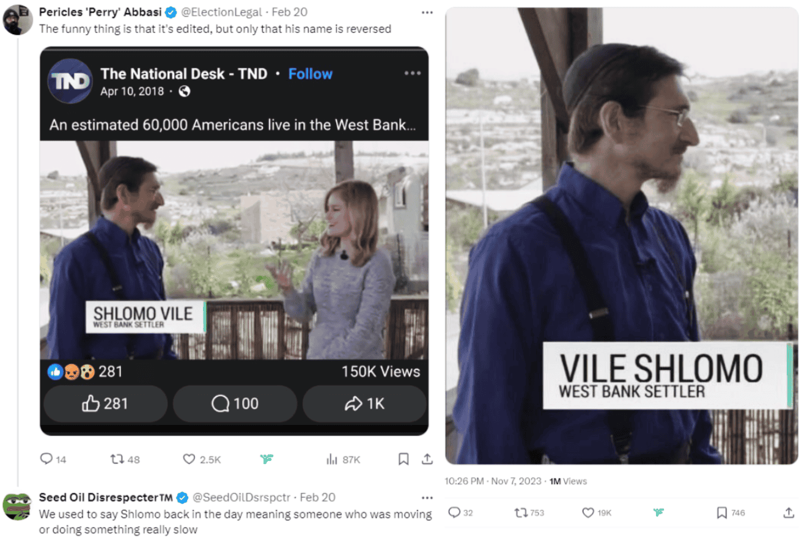Viewport: 807px width, 538px height.
Task: Click the 1K share button
Action: (364, 403)
